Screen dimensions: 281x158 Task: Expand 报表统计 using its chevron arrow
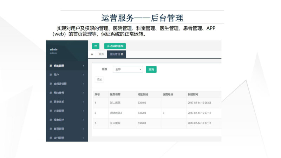point(84,120)
